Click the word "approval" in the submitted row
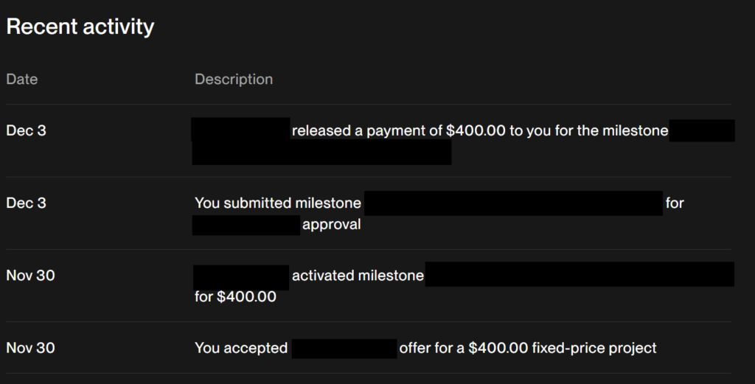The image size is (755, 384). [331, 224]
